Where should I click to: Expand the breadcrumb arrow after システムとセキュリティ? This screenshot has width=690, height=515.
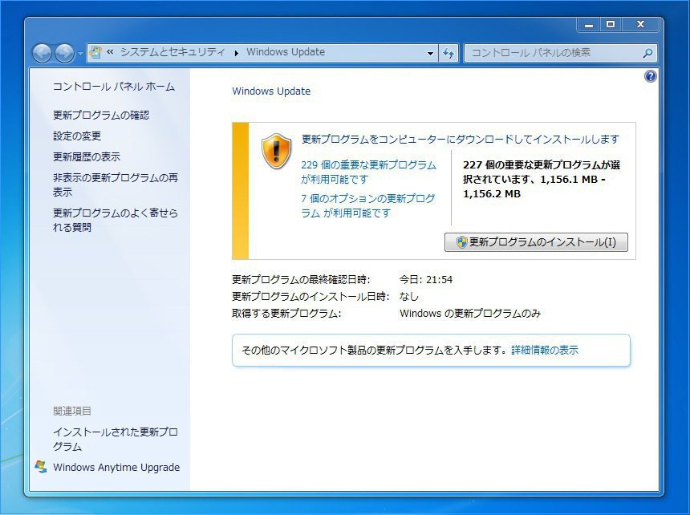tap(237, 53)
